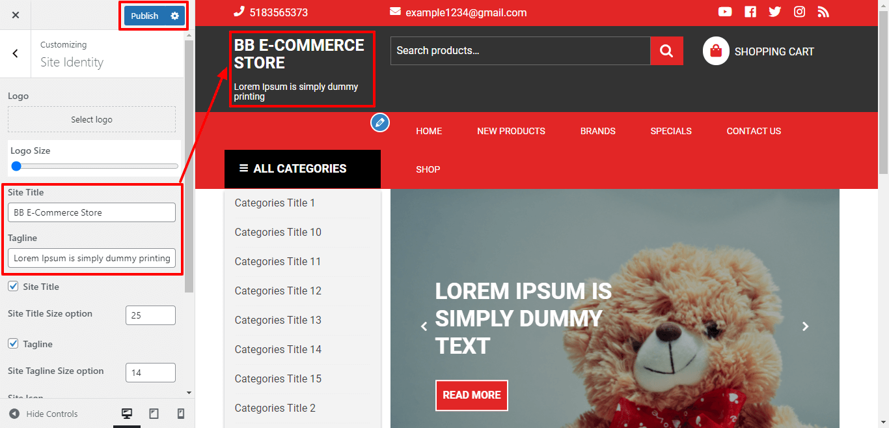Hide Controls in the customizer footer

coord(44,414)
